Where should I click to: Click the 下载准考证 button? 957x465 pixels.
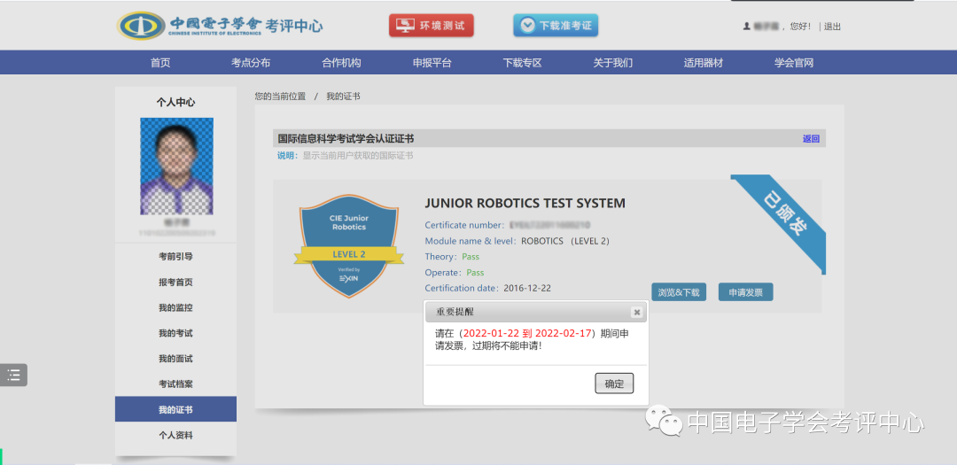(x=556, y=26)
